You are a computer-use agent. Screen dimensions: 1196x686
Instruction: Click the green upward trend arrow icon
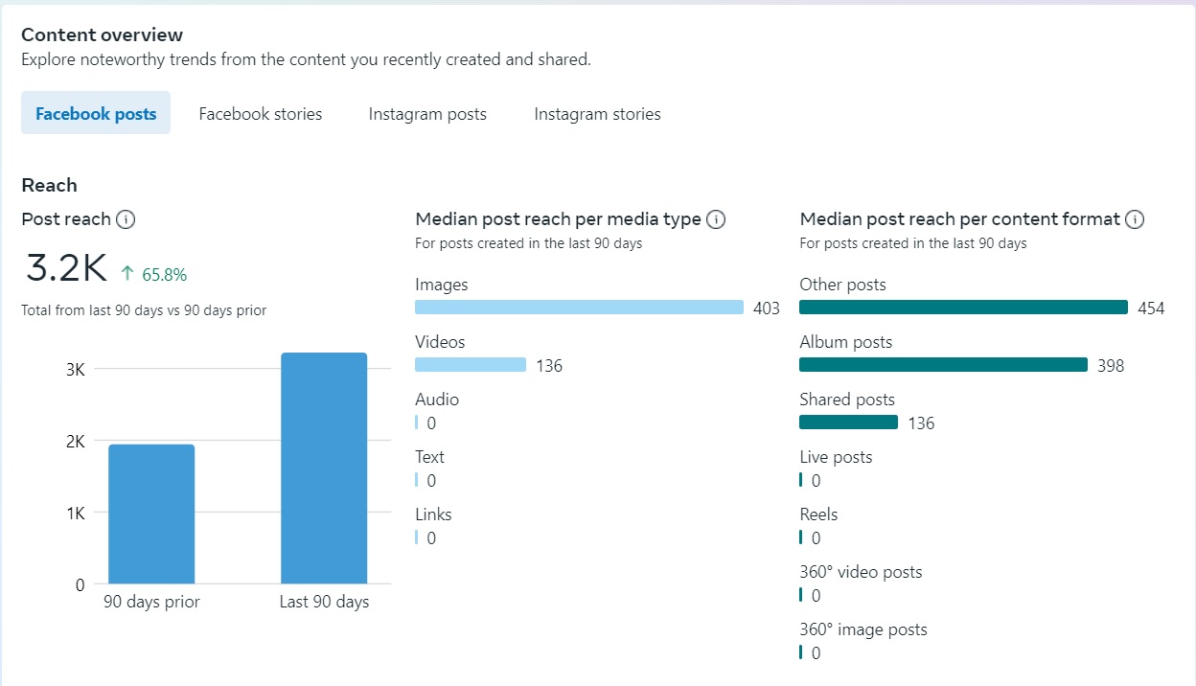tap(127, 274)
